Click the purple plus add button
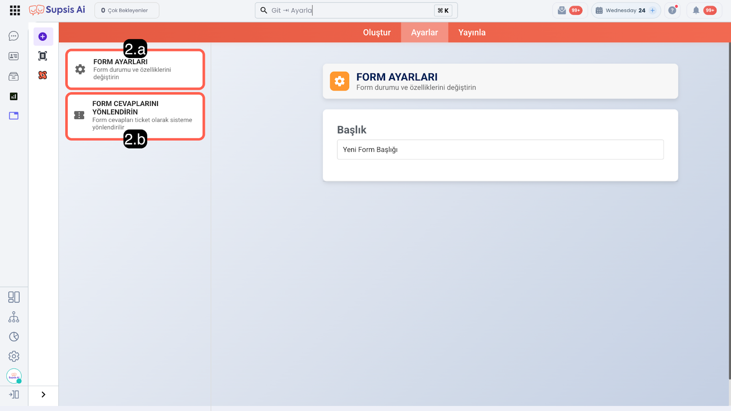Screen dimensions: 731x411 coord(43,37)
